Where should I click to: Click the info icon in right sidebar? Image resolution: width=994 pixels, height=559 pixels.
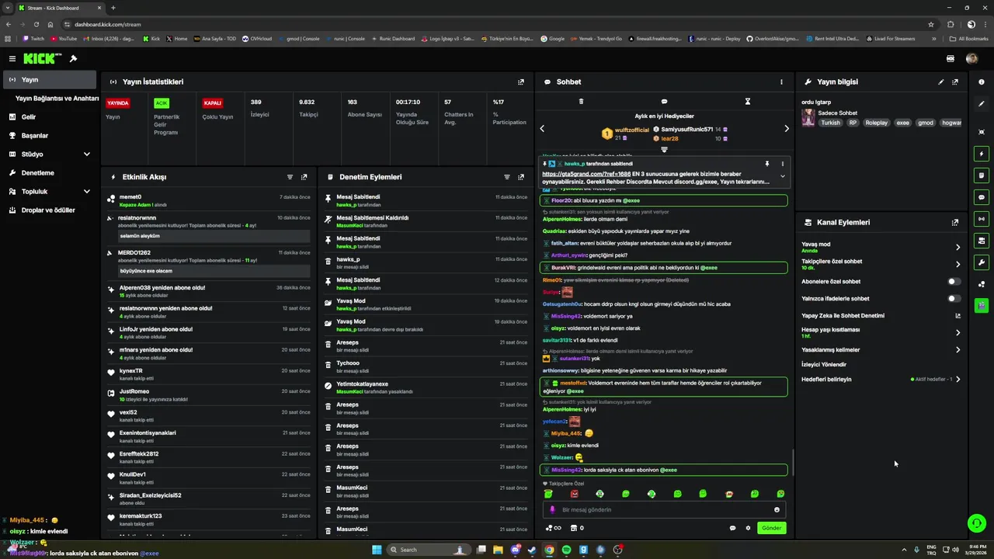pyautogui.click(x=982, y=82)
